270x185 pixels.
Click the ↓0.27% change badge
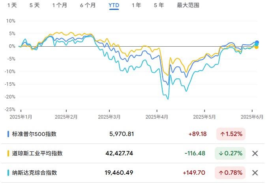[x=231, y=153]
